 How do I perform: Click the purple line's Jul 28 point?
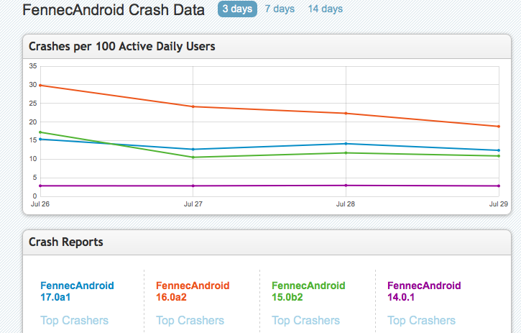(346, 186)
